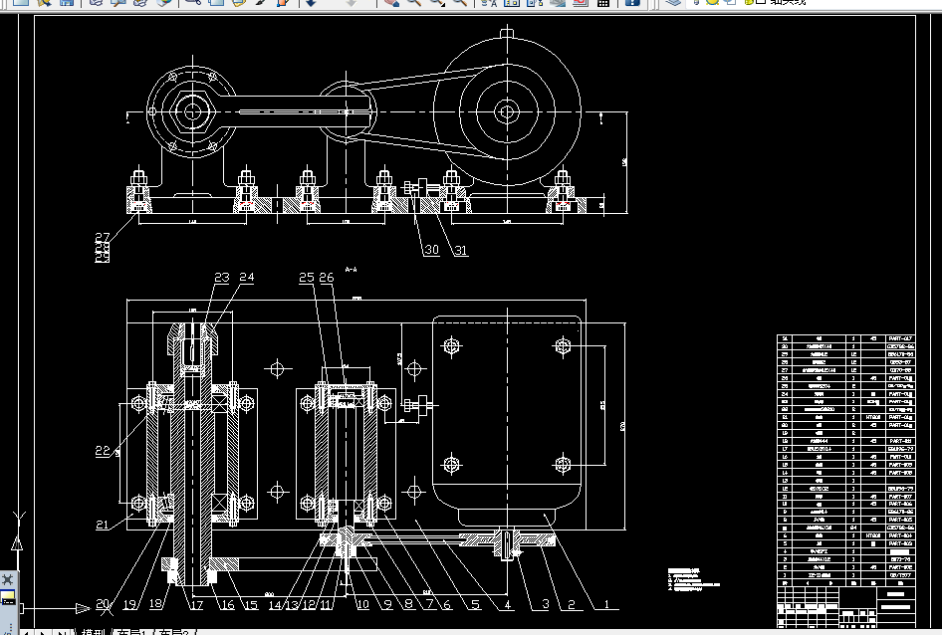Viewport: 942px width, 635px height.
Task: Switch to the 模型 (Model) tab
Action: (94, 632)
